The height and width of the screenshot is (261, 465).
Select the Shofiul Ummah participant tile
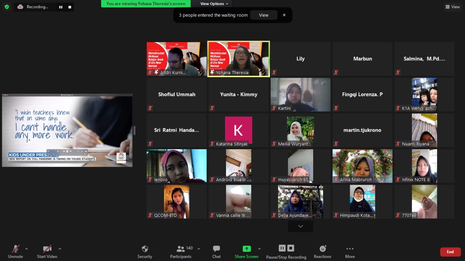(x=177, y=94)
